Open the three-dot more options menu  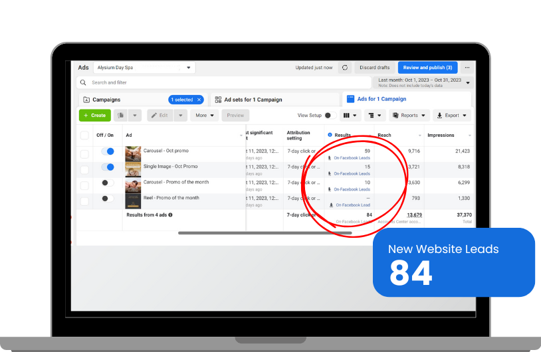tap(467, 68)
